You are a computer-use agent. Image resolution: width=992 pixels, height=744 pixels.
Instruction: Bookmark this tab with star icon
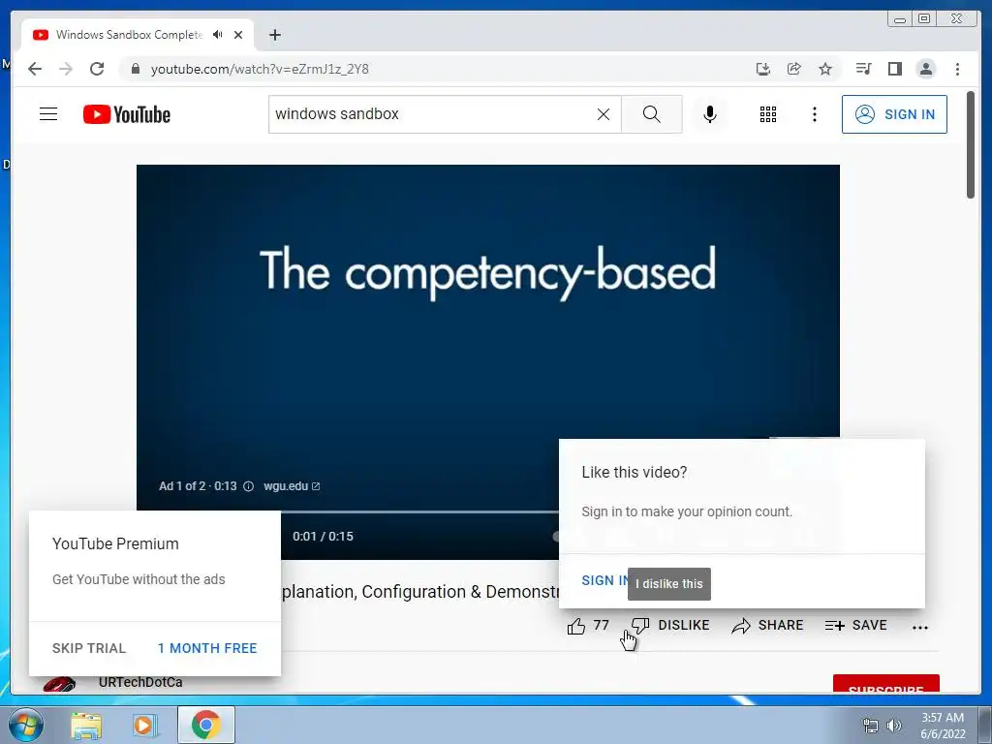[825, 69]
